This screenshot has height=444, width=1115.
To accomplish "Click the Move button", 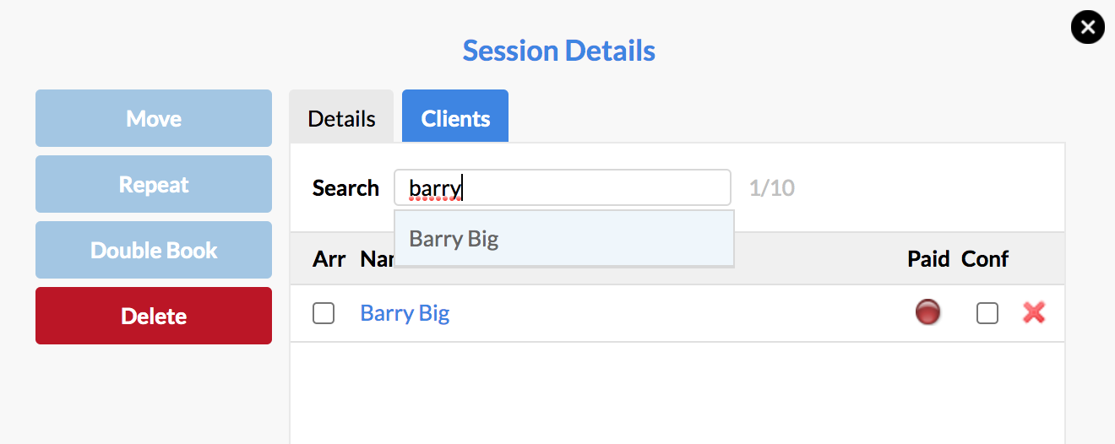I will click(154, 118).
